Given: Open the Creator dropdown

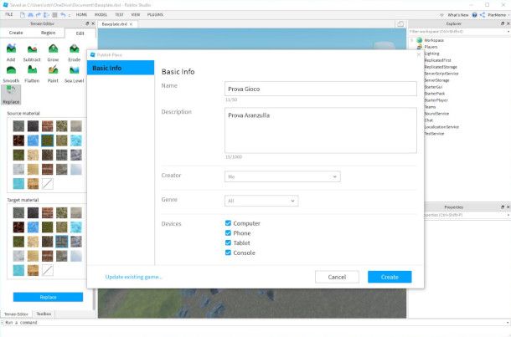Looking at the screenshot, I should click(282, 176).
